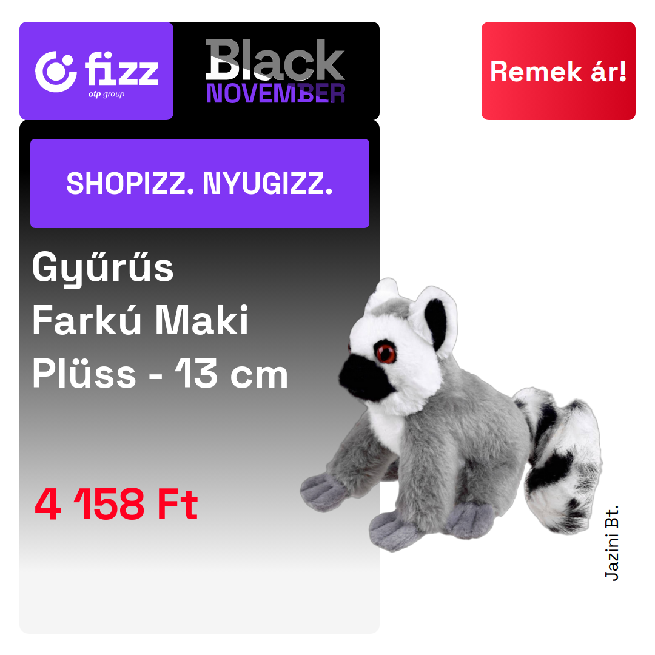Click the Farkú Maki title line
Viewport: 655px width, 655px height.
point(140,320)
